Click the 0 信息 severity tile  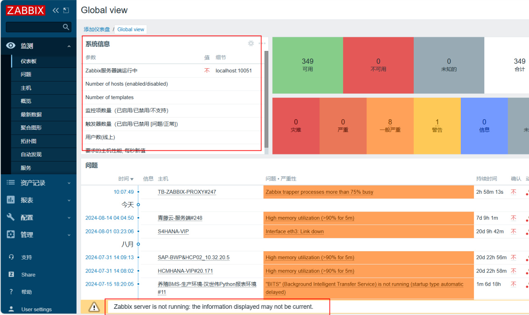[x=484, y=126]
